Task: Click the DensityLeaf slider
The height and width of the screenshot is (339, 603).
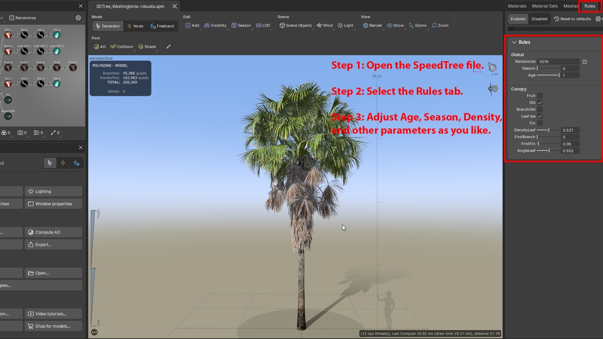Action: click(548, 130)
